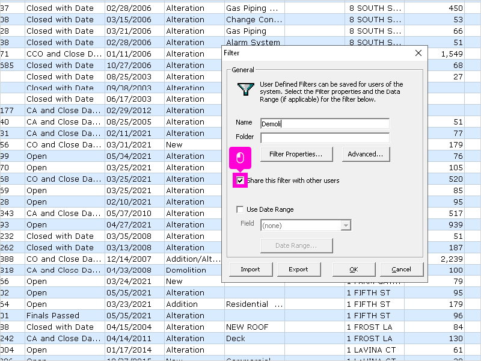Click the 04/14/2011 date cell
The height and width of the screenshot is (361, 481).
pos(135,338)
